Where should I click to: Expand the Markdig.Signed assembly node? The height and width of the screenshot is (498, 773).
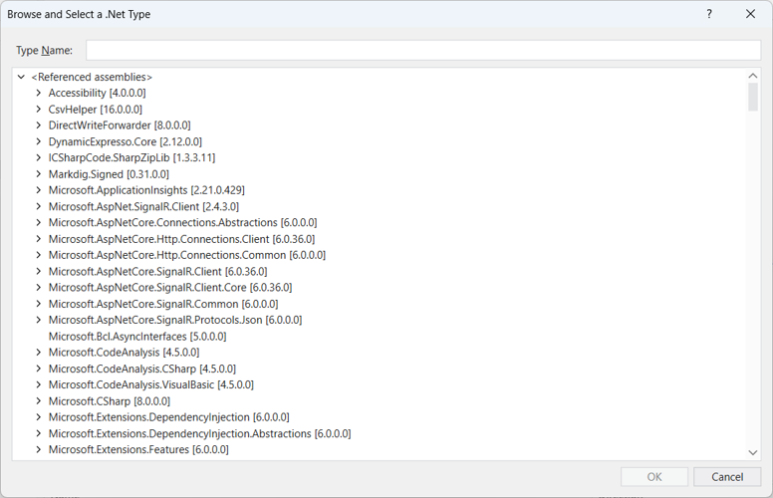(x=39, y=174)
